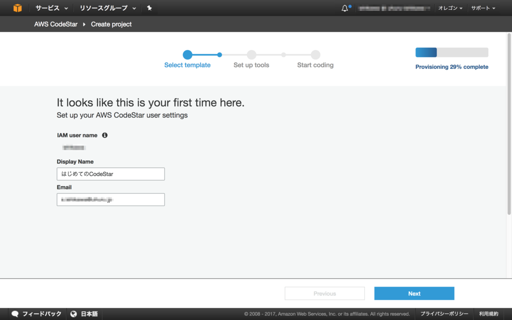Open the サービス services menu
Image resolution: width=512 pixels, height=320 pixels.
(x=51, y=8)
